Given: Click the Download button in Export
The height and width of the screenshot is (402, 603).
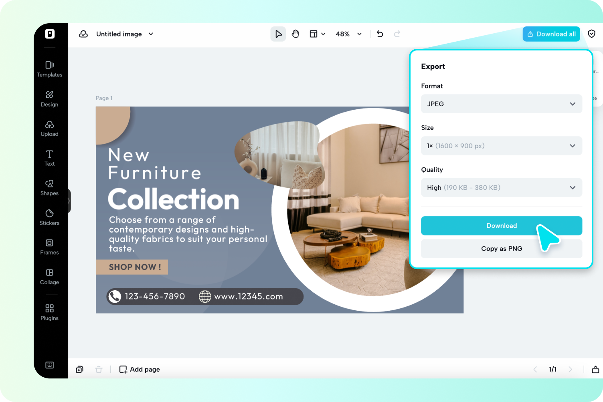Looking at the screenshot, I should point(502,225).
